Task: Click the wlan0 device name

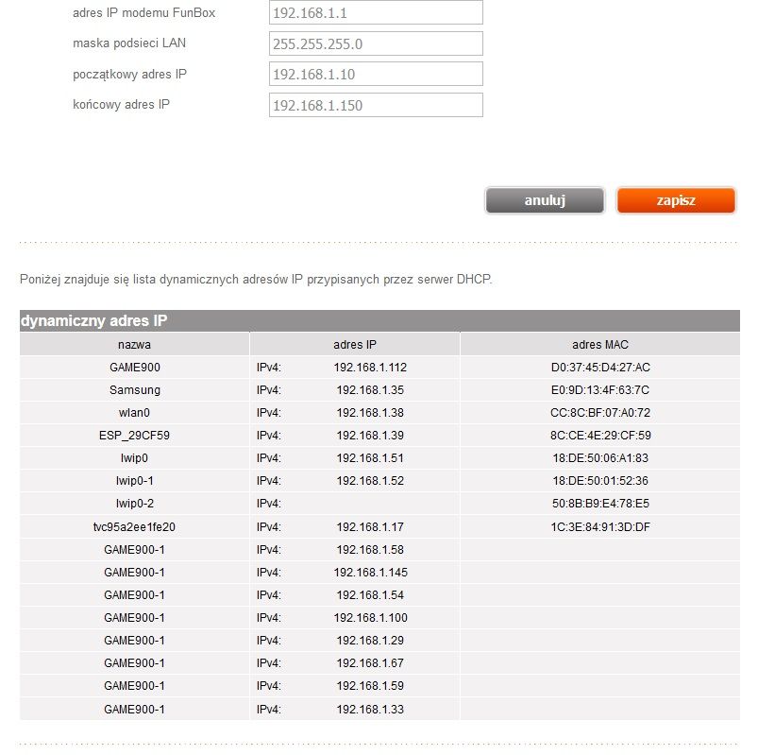Action: [x=134, y=413]
